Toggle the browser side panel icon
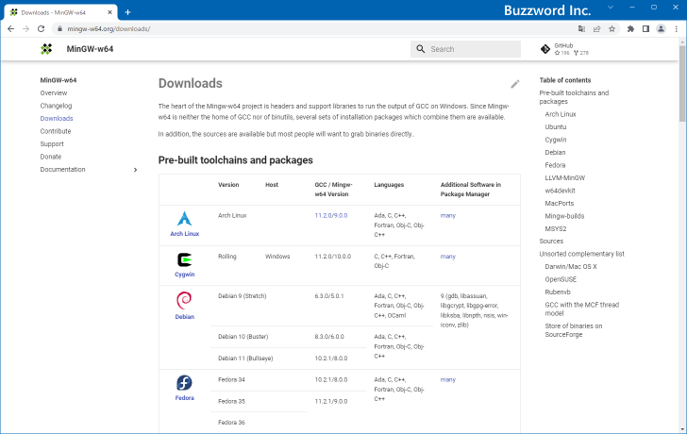This screenshot has height=434, width=687. point(645,29)
